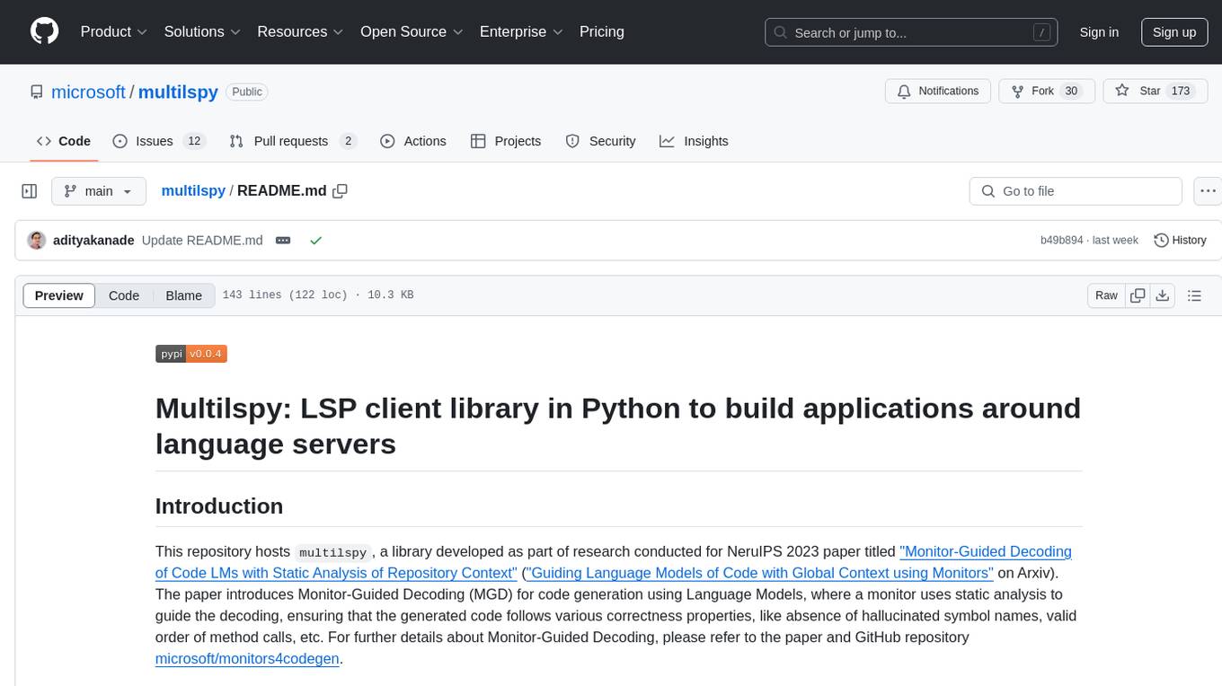Open the main branch selector
1222x686 pixels.
pos(98,191)
